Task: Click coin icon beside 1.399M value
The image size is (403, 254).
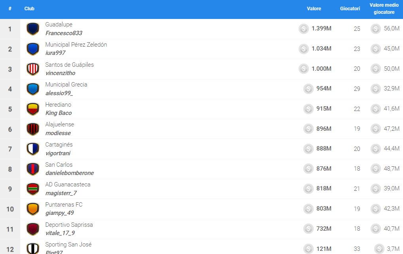Action: [x=303, y=29]
